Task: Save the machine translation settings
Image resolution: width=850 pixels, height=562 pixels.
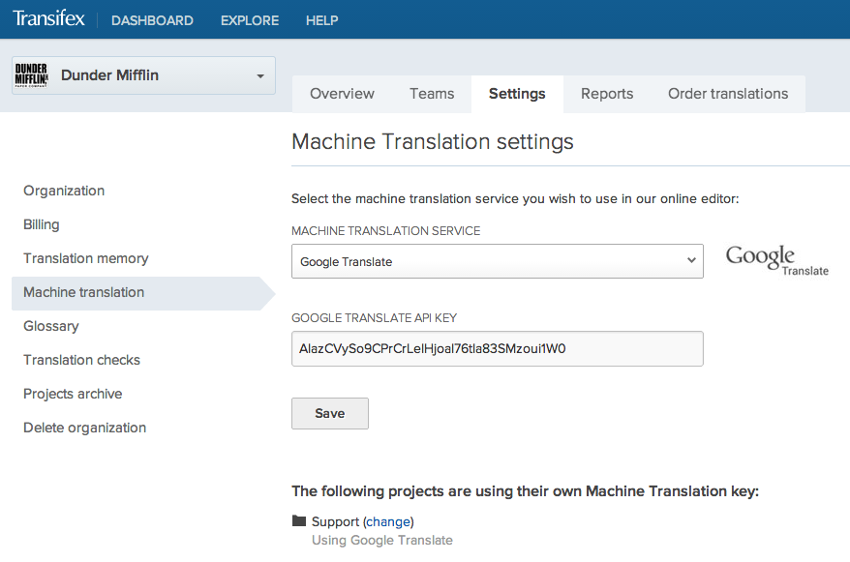Action: click(x=330, y=414)
